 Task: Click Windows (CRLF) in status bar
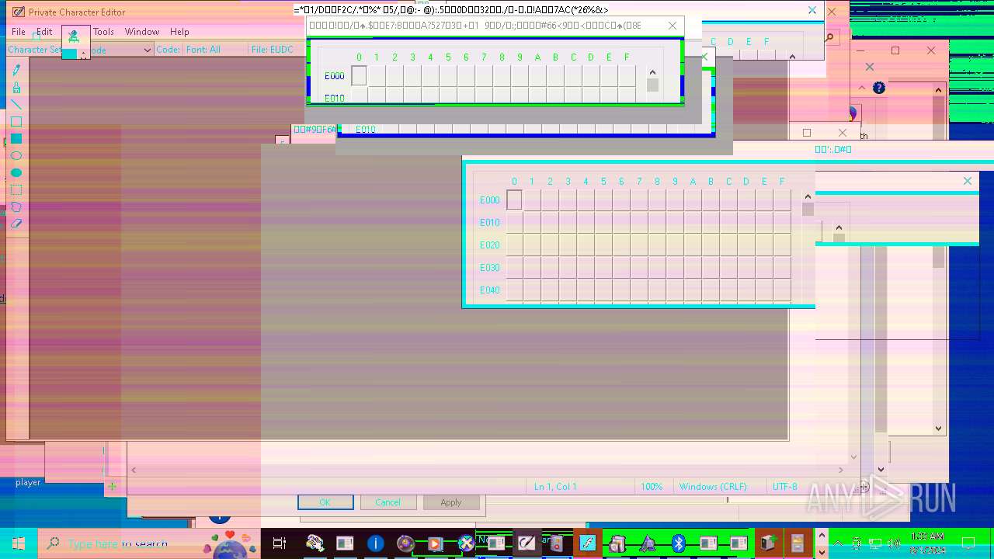pos(713,487)
